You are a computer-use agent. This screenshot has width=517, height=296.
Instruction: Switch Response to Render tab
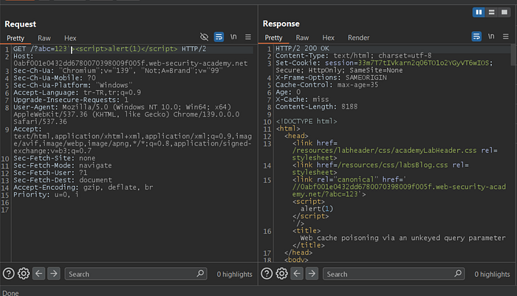(x=359, y=38)
